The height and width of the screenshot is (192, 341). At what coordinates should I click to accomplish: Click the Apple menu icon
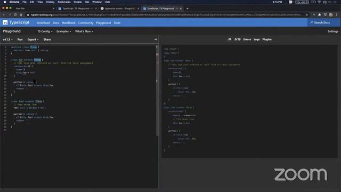pos(5,2)
